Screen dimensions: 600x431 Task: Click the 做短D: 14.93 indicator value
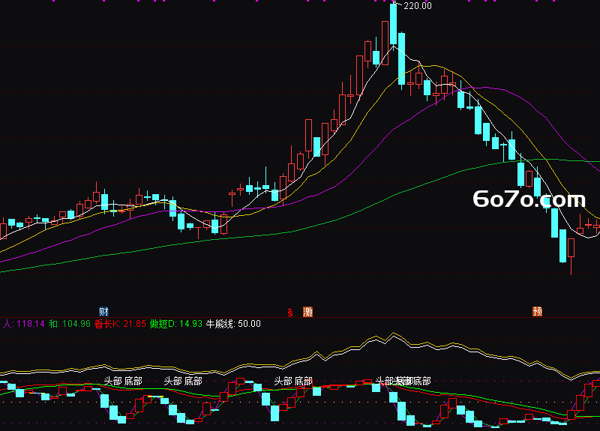tap(176, 324)
